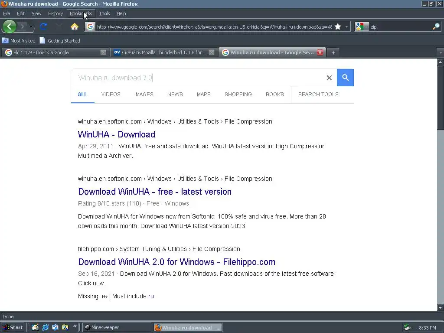Go back using the green Back arrow
The height and width of the screenshot is (333, 444).
click(x=10, y=26)
